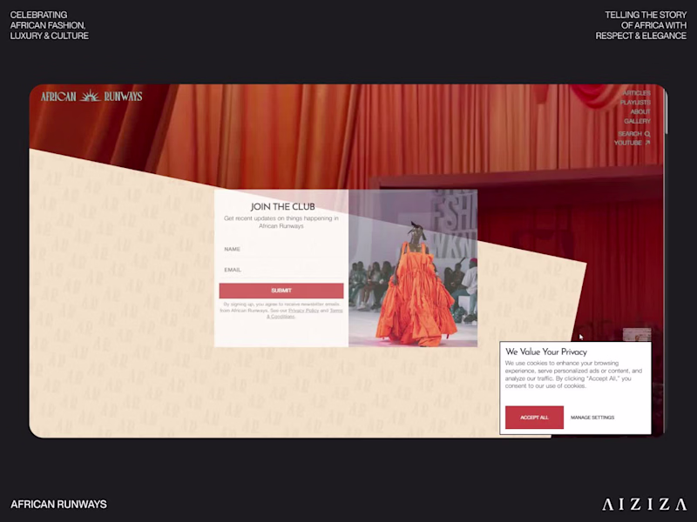Image resolution: width=697 pixels, height=522 pixels.
Task: Click the 'African Runways' footer caption
Action: point(58,505)
